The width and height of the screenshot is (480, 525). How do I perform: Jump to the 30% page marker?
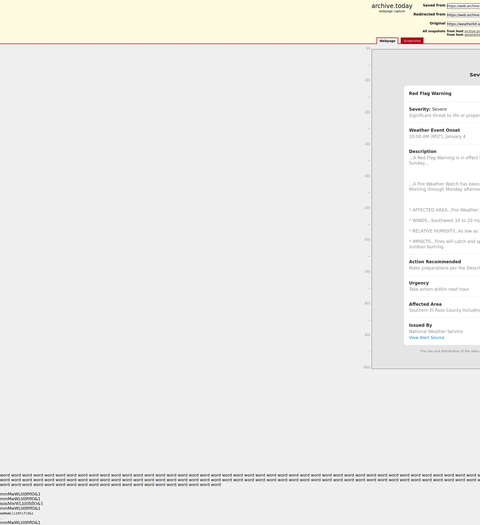coord(367,144)
